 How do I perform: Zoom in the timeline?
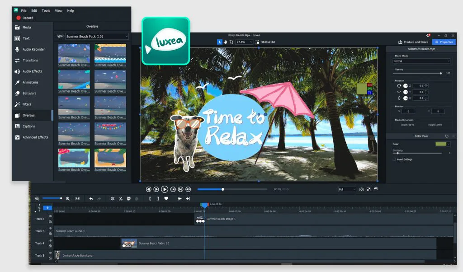click(x=68, y=198)
